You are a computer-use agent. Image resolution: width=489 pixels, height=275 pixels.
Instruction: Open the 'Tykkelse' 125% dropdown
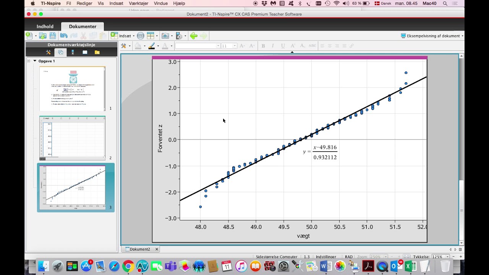point(447,257)
